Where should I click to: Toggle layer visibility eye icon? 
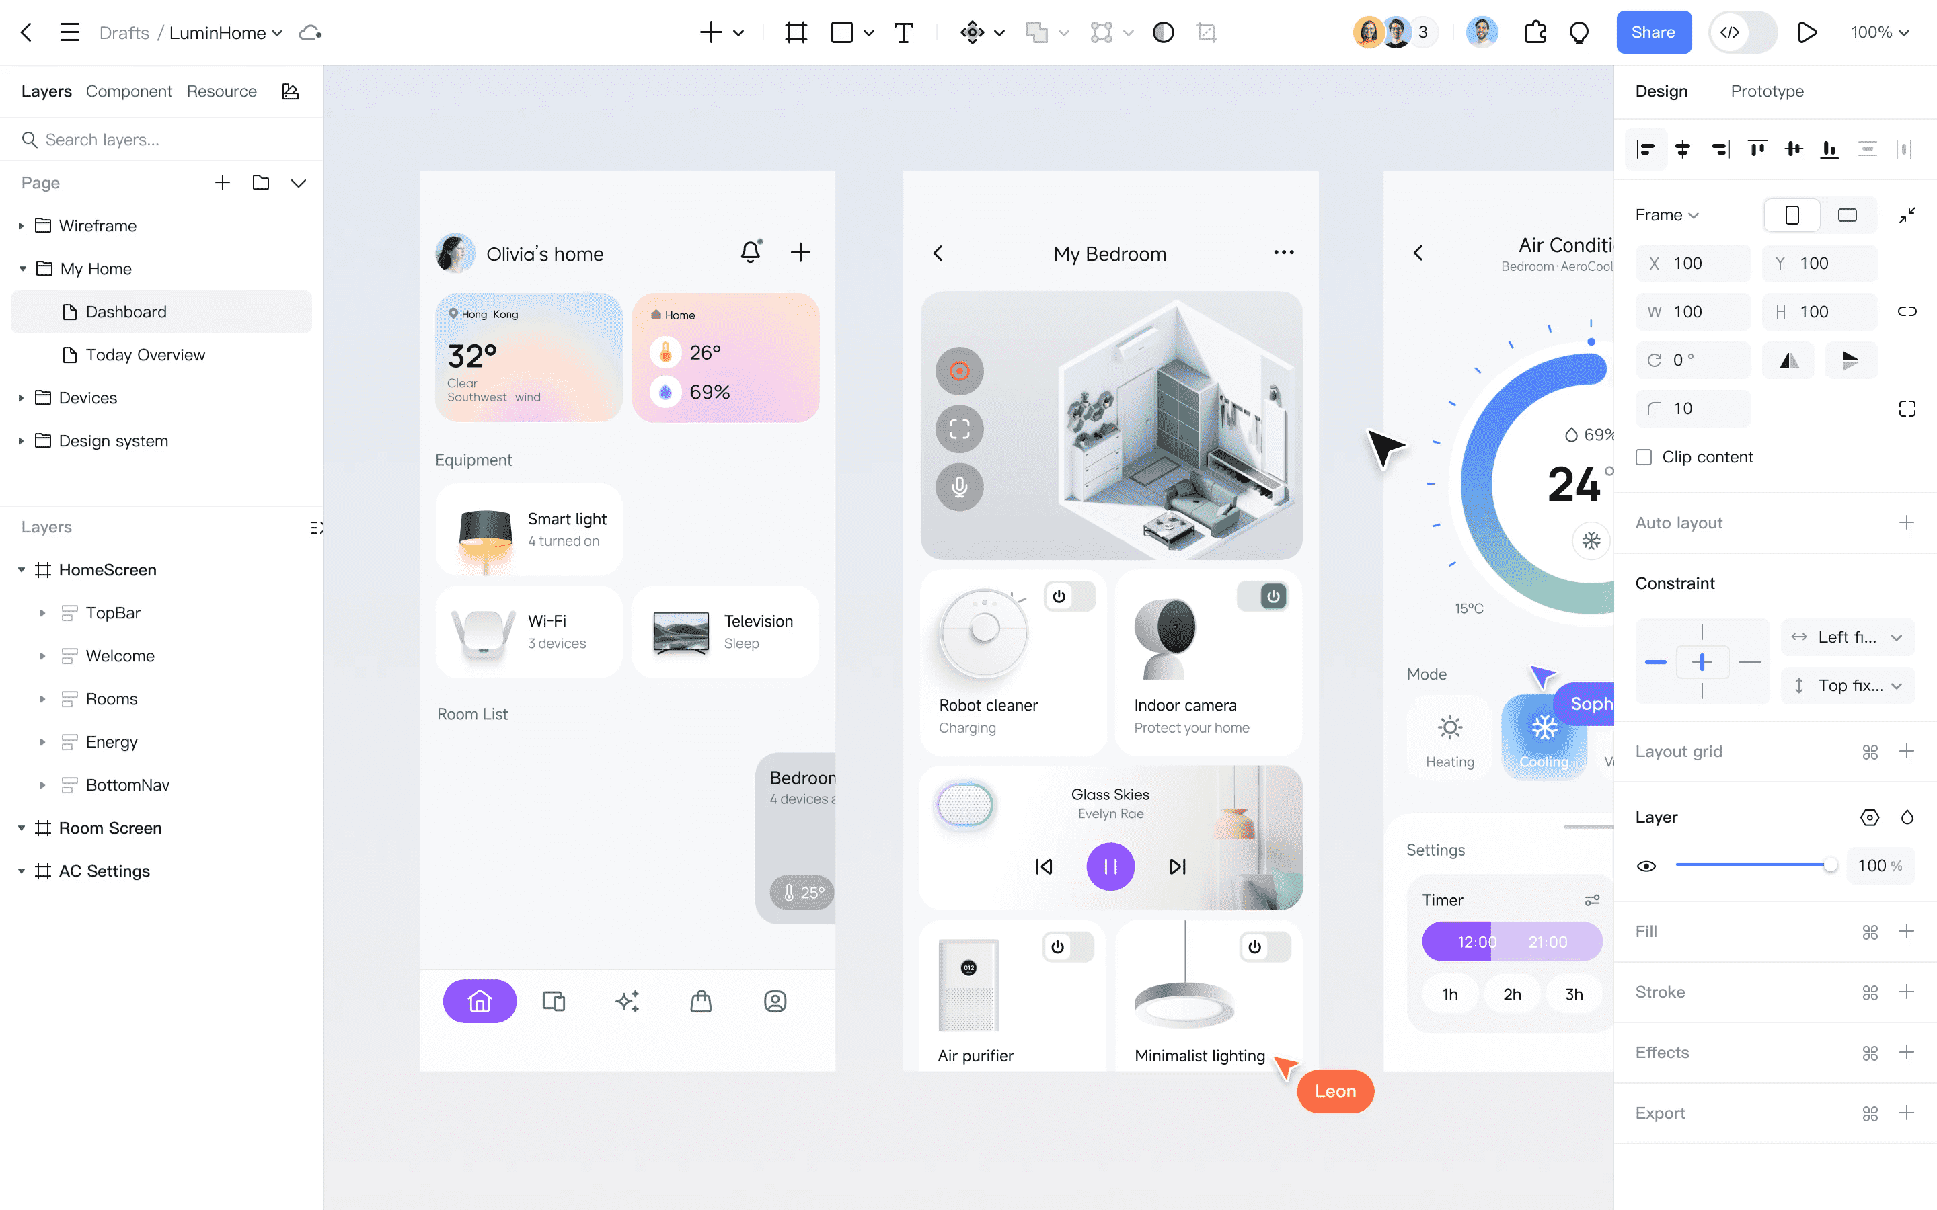tap(1646, 866)
